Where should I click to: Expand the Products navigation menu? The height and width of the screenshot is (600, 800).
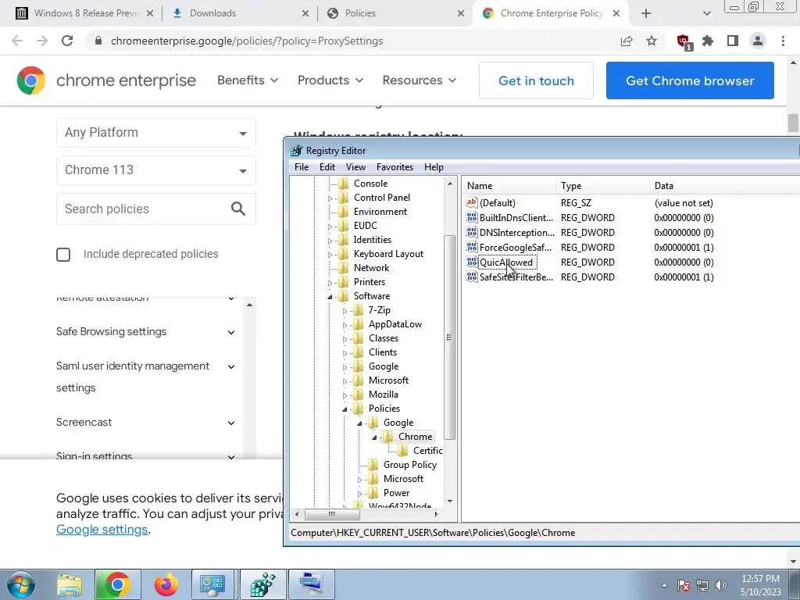[330, 80]
